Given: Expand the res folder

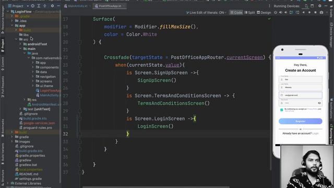Looking at the screenshot, I should pyautogui.click(x=25, y=100).
